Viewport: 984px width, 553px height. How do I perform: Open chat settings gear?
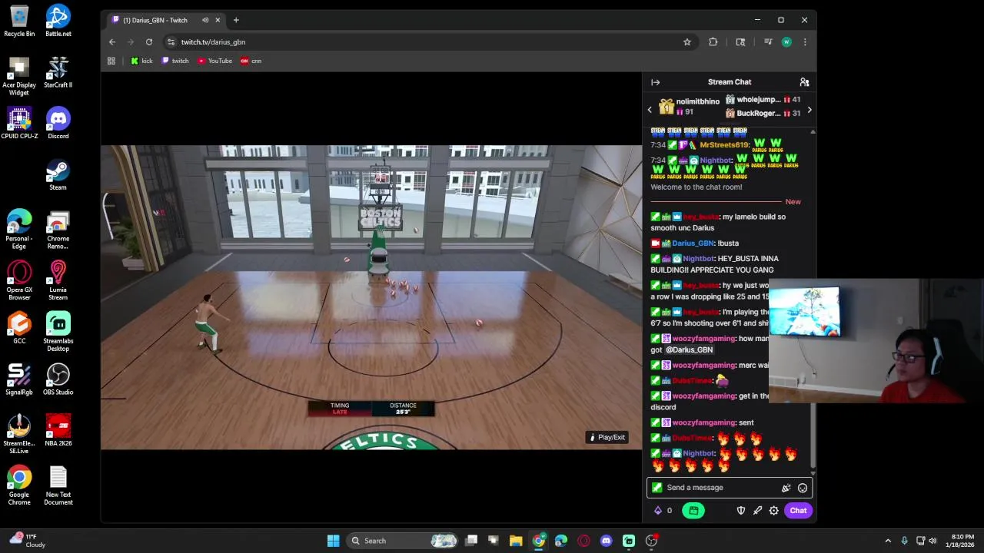(773, 510)
